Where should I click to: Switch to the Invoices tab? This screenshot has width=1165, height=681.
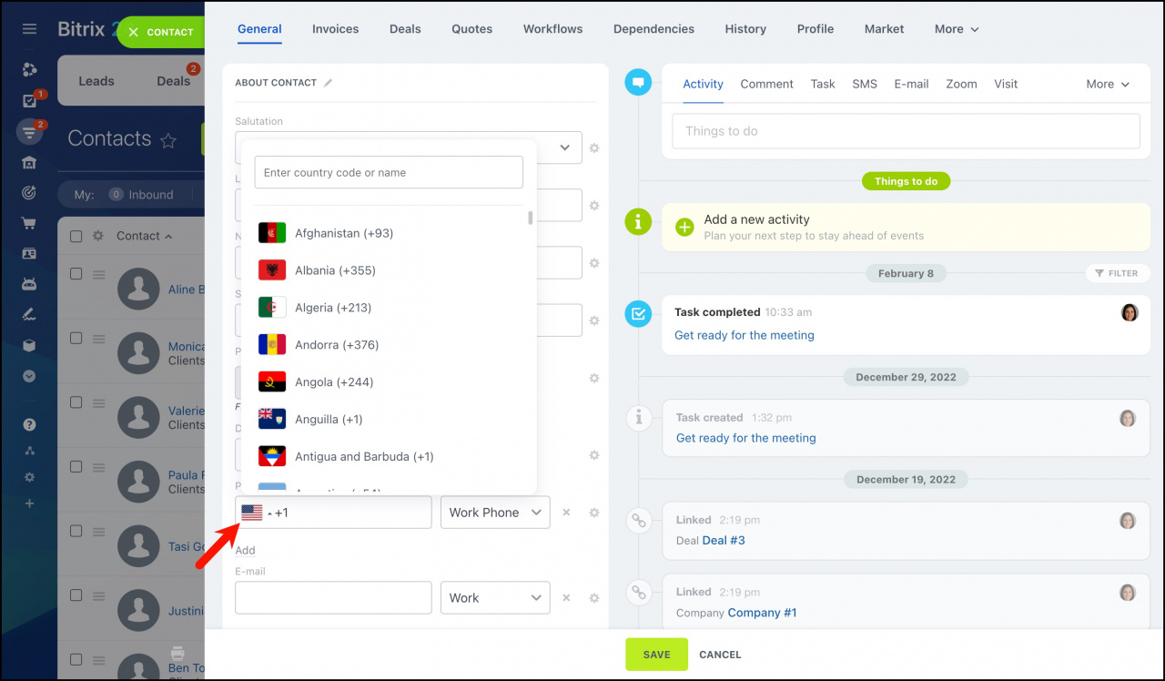[x=335, y=29]
